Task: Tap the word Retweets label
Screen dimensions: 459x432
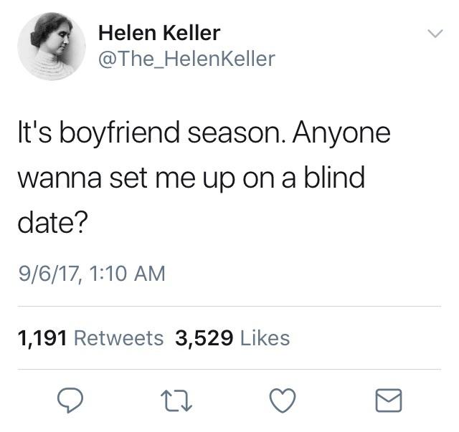Action: (118, 338)
